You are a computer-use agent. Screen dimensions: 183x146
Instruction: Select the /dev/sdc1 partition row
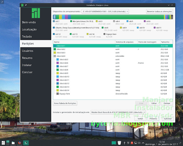113,46
